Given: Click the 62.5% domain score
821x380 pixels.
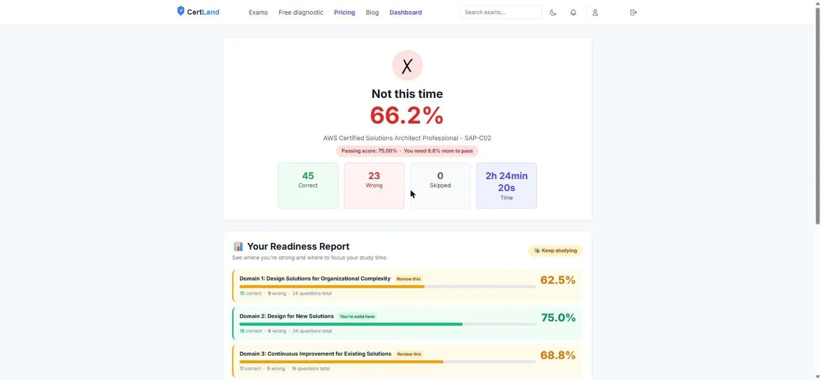Looking at the screenshot, I should (x=558, y=280).
